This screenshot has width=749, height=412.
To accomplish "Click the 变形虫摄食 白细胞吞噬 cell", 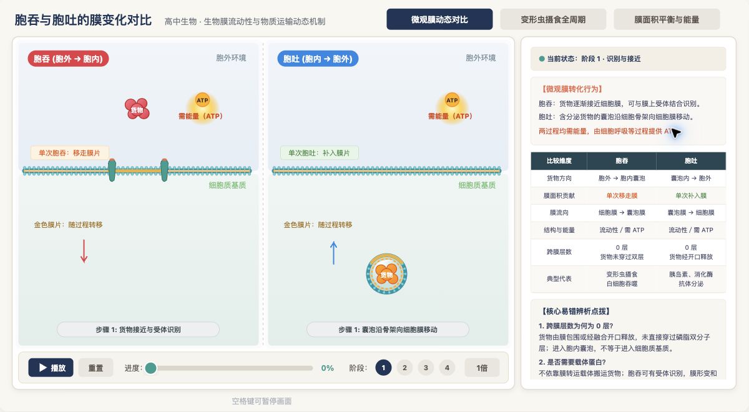I will click(x=622, y=279).
